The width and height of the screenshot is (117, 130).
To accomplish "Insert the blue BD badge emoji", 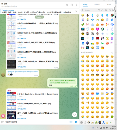I will (x=97, y=48).
